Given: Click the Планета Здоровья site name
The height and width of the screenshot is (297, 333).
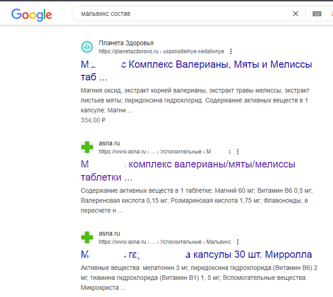Looking at the screenshot, I should (x=126, y=43).
